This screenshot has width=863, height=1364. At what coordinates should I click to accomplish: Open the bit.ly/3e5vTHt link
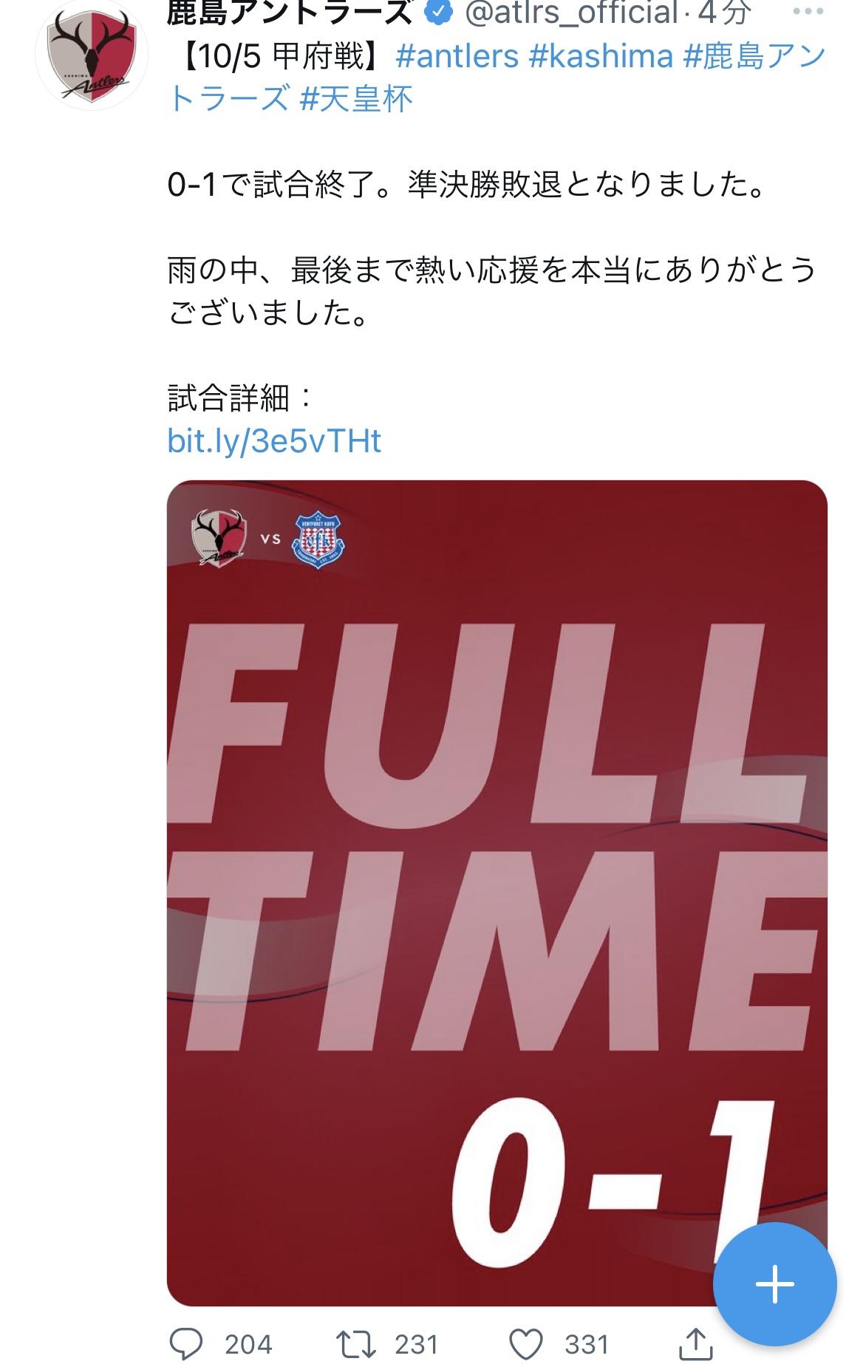click(x=274, y=441)
